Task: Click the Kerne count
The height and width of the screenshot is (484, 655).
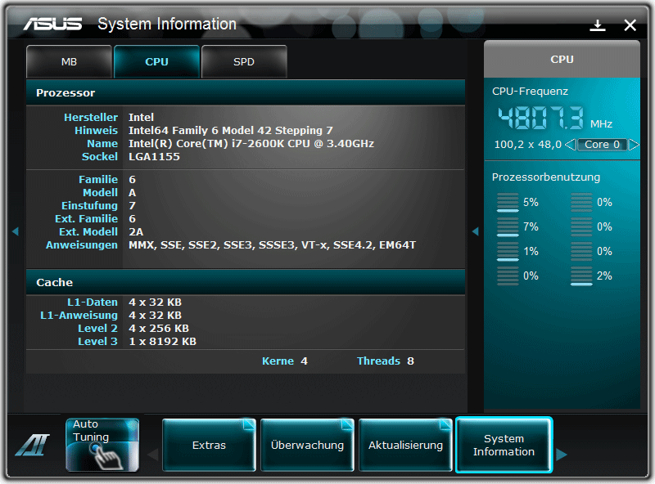Action: point(304,361)
